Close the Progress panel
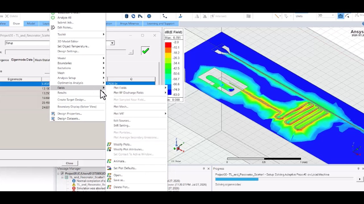This screenshot has width=364, height=204. (363, 169)
